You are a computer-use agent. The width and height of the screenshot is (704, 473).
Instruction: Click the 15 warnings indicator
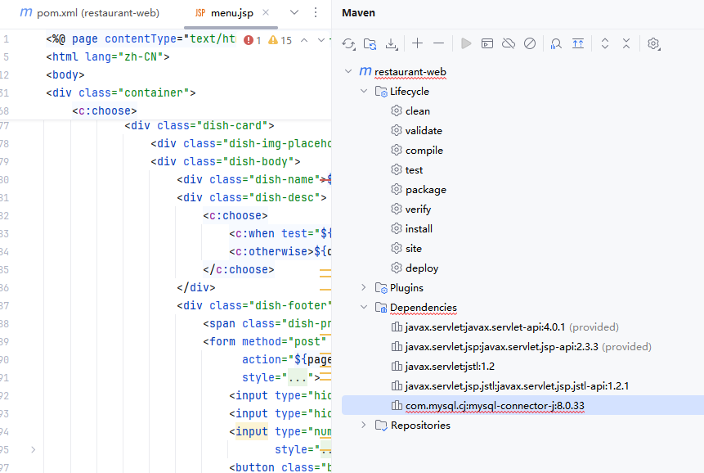tap(280, 40)
